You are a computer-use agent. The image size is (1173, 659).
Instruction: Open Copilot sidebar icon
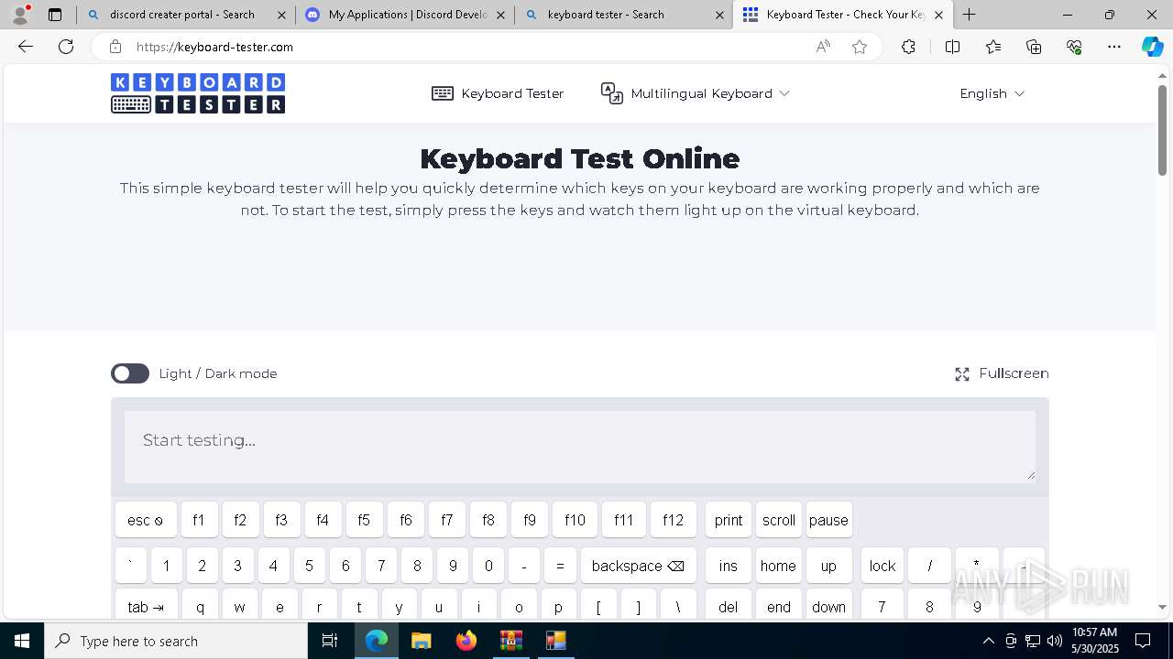point(1152,47)
